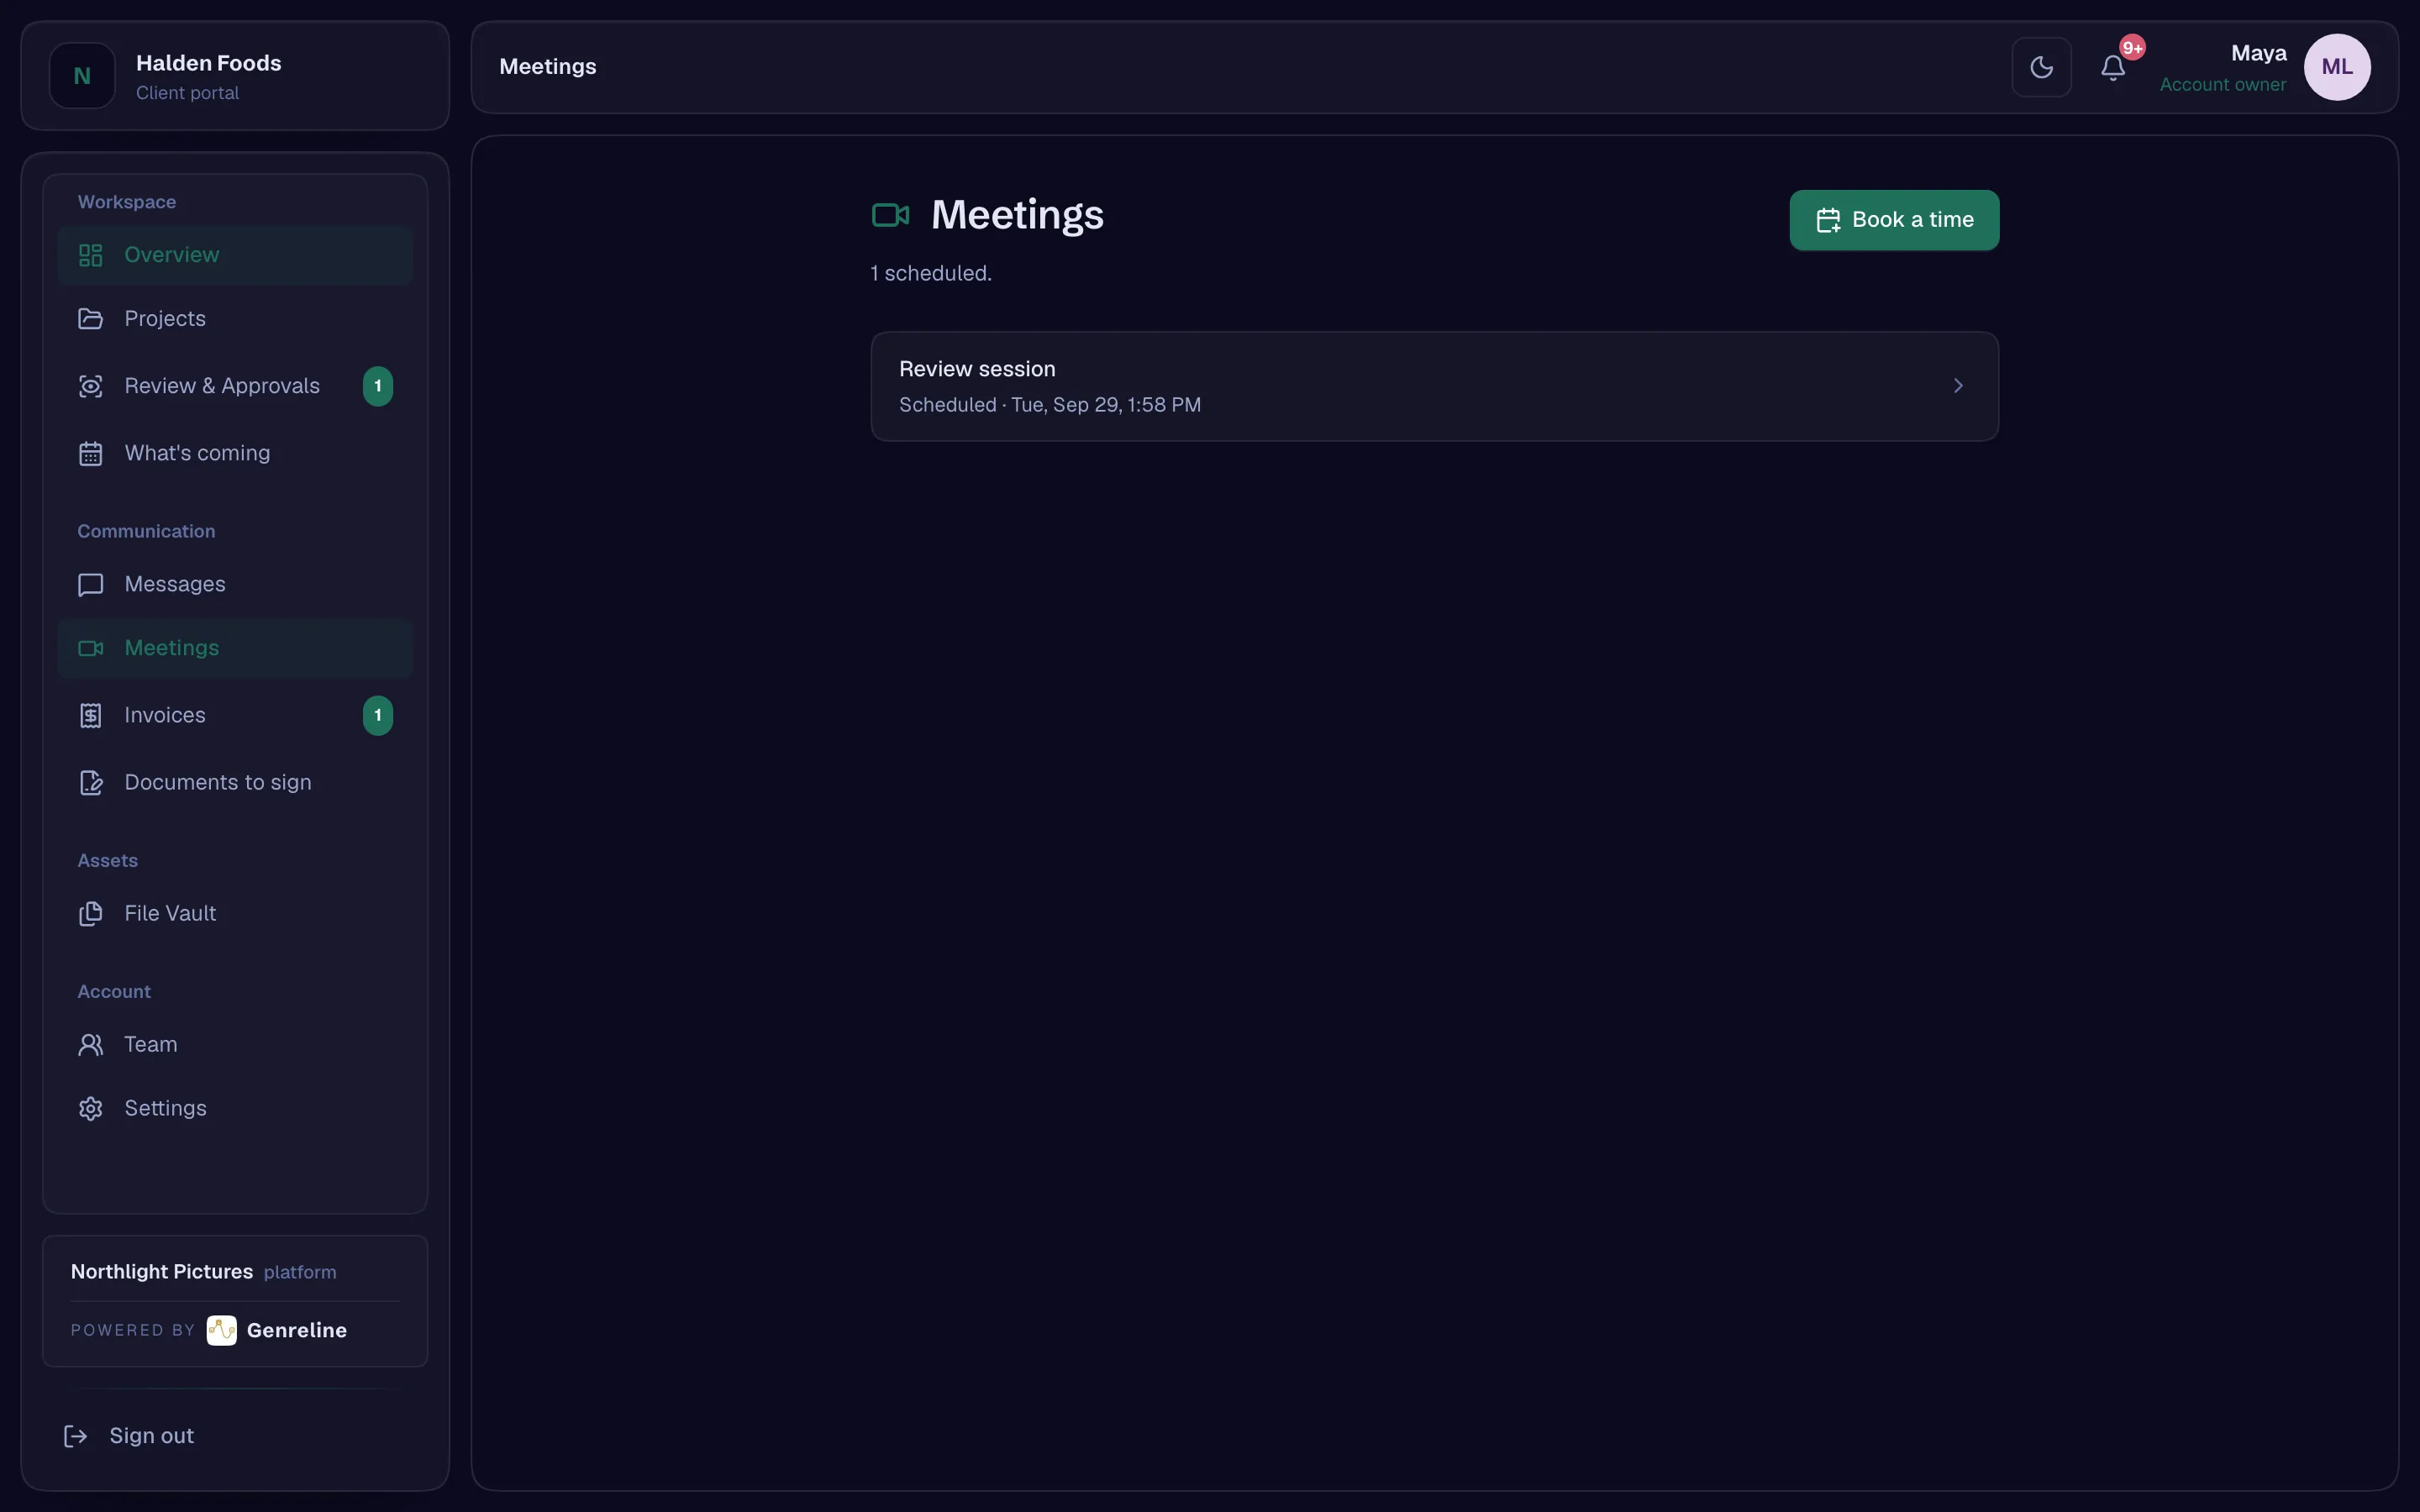Click the Review & Approvals scan icon
This screenshot has height=1512, width=2420.
click(91, 386)
